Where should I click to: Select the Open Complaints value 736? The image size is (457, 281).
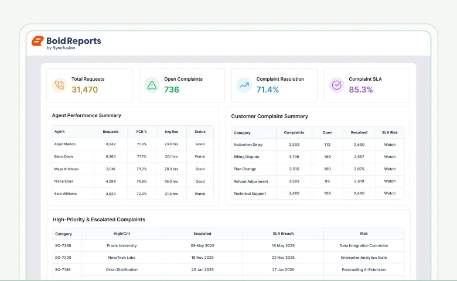click(x=172, y=90)
